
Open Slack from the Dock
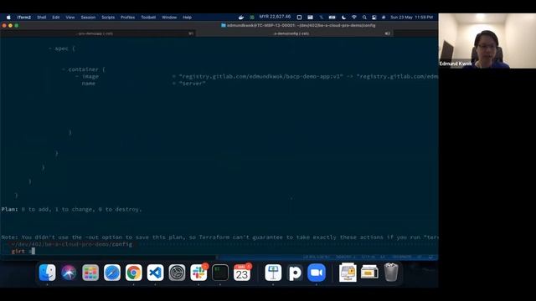pyautogui.click(x=198, y=273)
